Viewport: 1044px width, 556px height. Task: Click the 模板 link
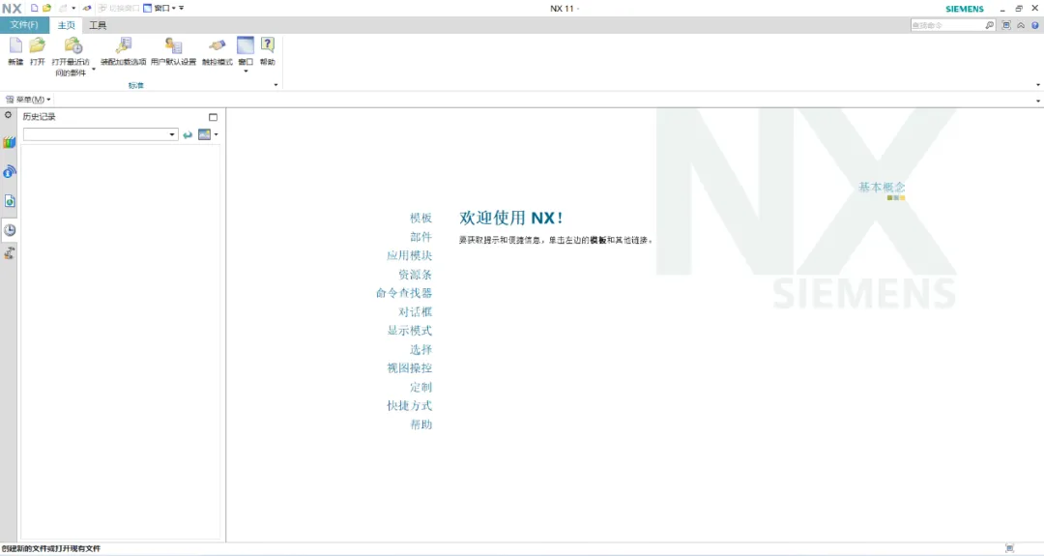click(x=420, y=218)
